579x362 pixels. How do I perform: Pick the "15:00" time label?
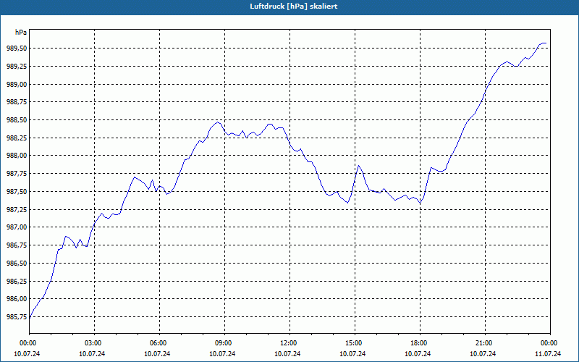(355, 343)
